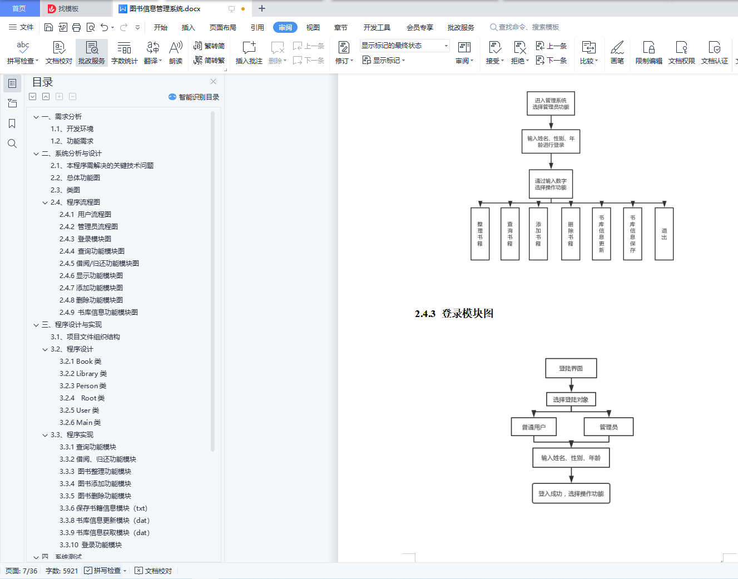Viewport: 738px width, 579px height.
Task: Click 拒绝 to reject the change
Action: [x=520, y=53]
